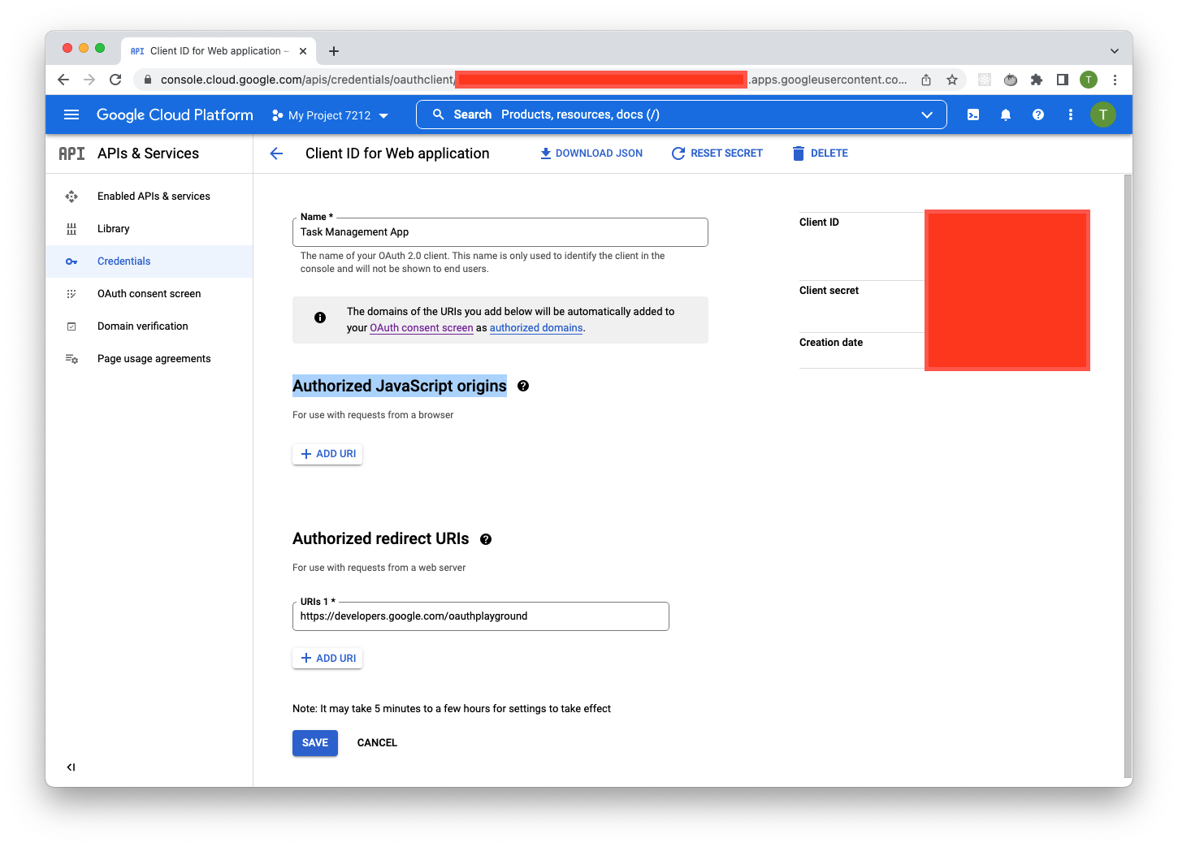
Task: Open Cloud Shell terminal icon
Action: coord(973,115)
